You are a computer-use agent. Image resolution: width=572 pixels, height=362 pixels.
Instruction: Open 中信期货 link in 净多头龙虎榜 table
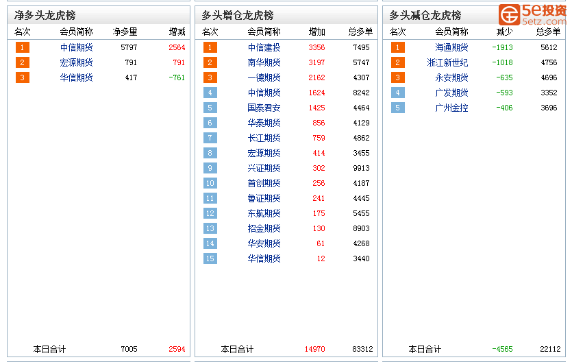(x=76, y=47)
